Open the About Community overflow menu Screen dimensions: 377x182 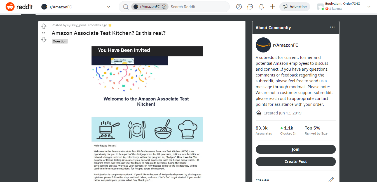(332, 27)
